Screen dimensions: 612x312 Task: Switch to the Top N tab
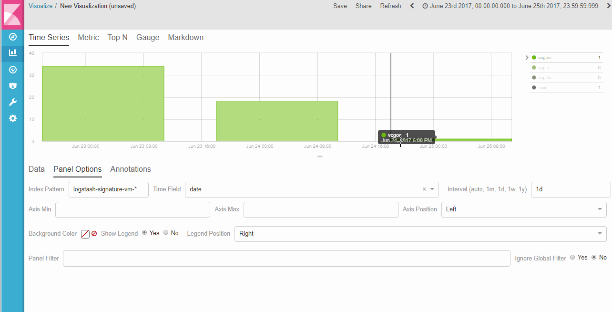[x=117, y=37]
